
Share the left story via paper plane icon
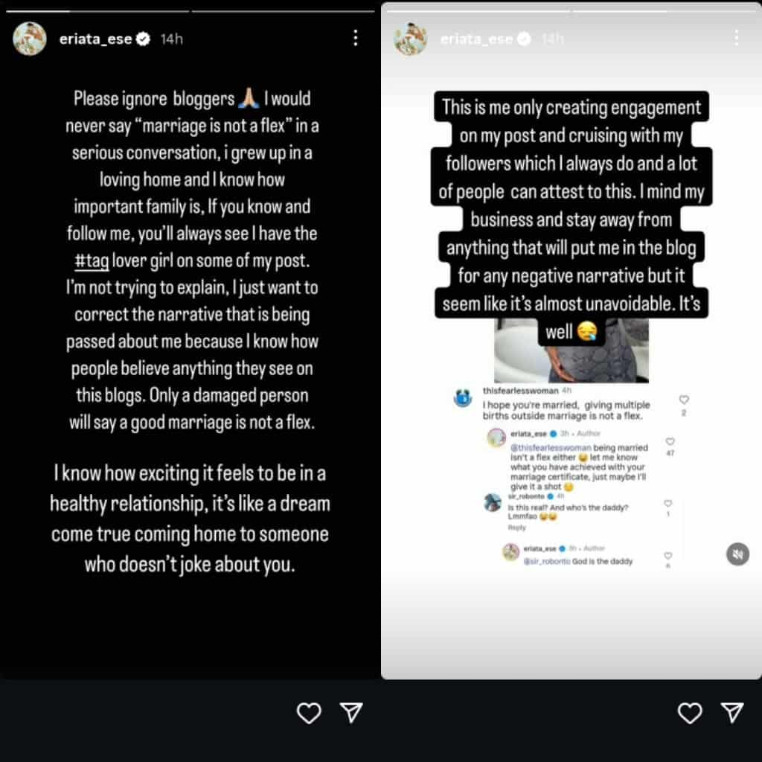[x=350, y=713]
